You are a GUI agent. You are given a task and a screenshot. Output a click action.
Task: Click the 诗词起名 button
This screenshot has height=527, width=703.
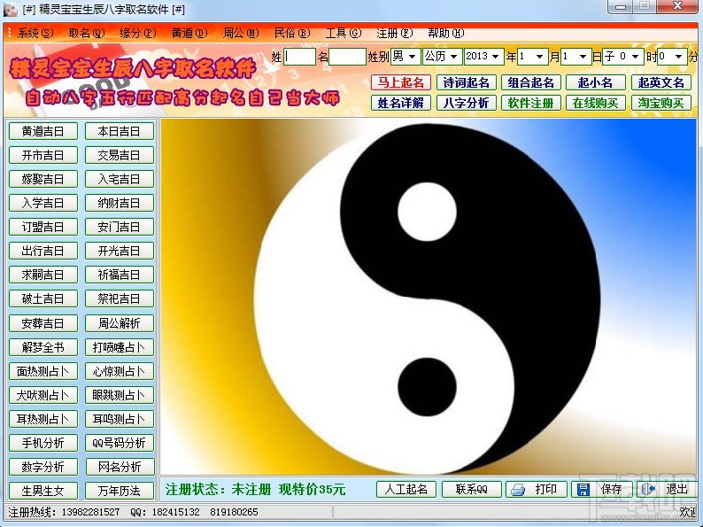point(467,82)
